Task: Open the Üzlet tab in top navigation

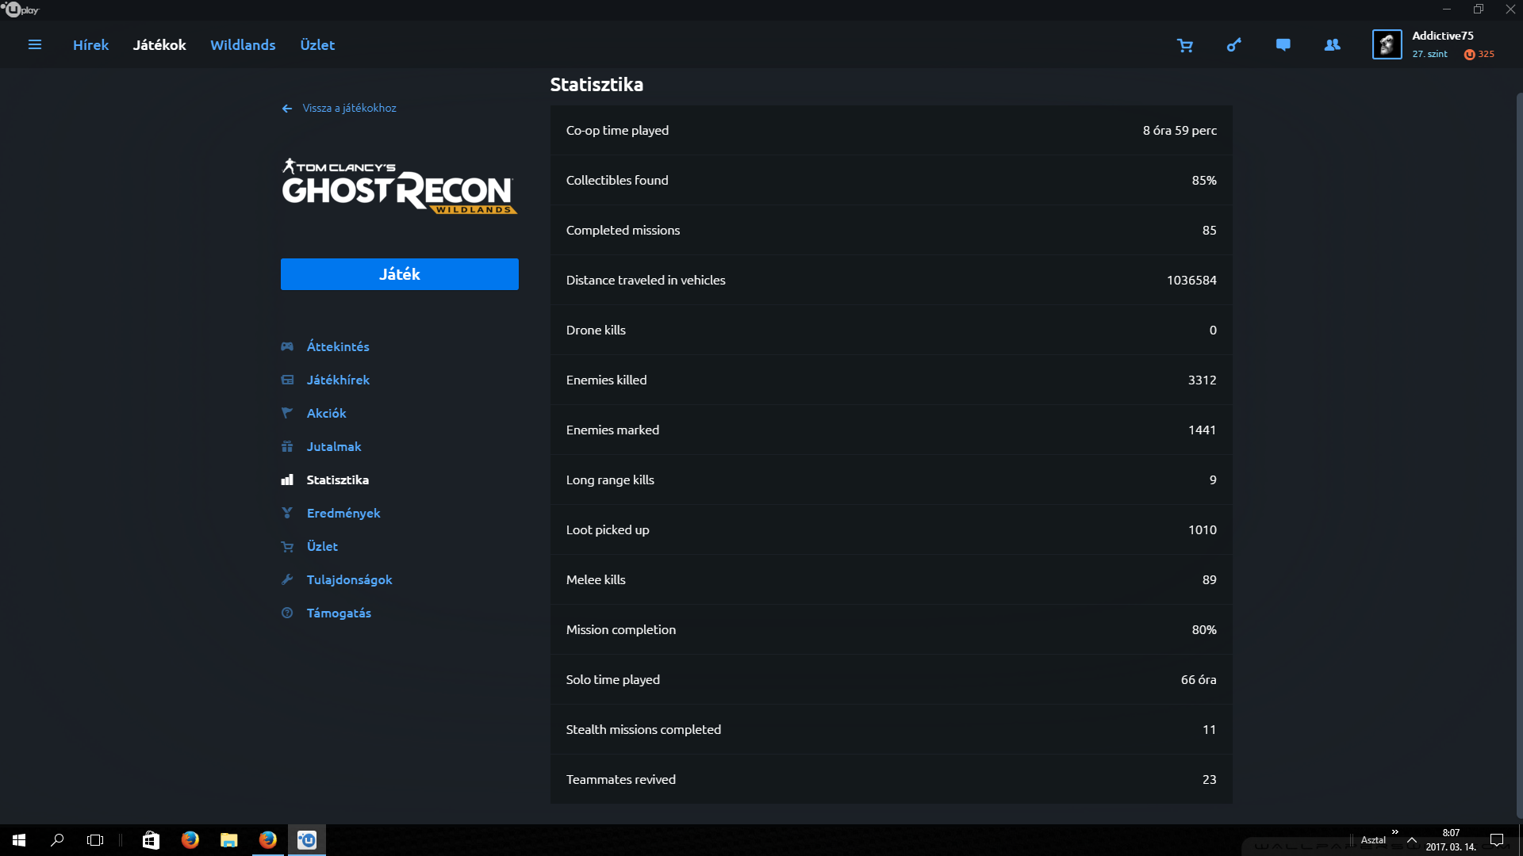Action: 317,45
